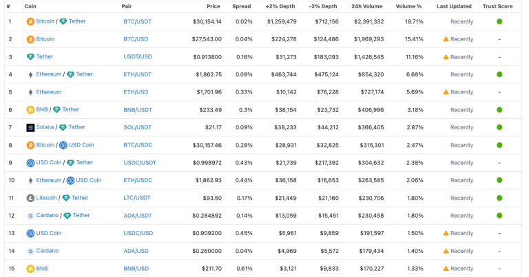
Task: Click the Solana icon in row 7
Action: tap(30, 127)
